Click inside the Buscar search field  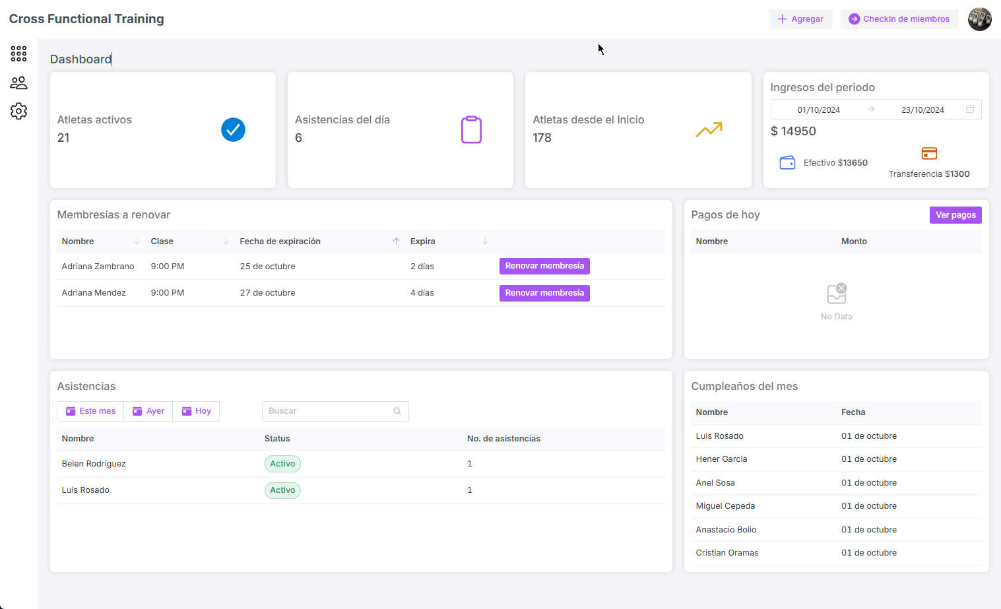[323, 410]
